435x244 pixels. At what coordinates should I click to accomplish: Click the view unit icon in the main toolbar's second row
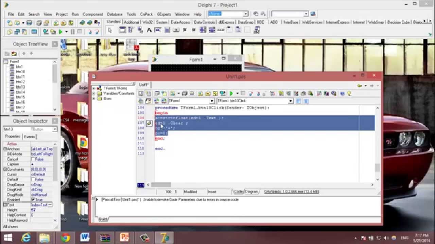pos(10,32)
